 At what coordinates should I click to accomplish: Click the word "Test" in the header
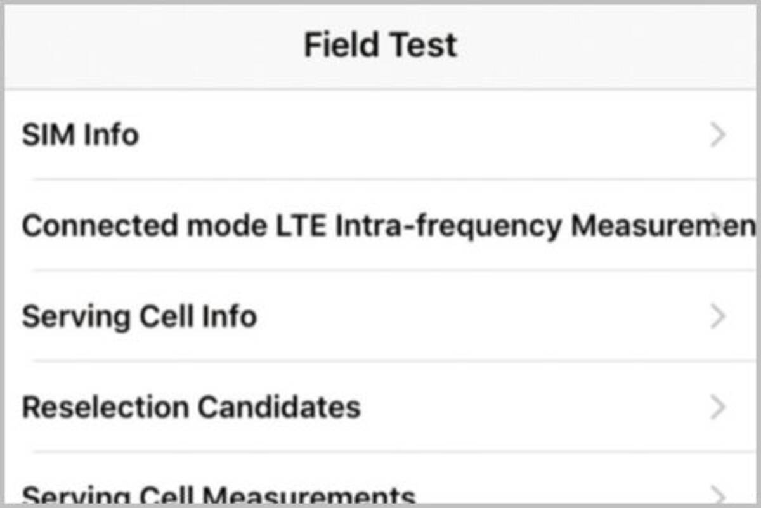425,46
